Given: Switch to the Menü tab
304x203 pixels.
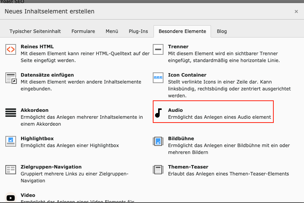Looking at the screenshot, I should click(x=112, y=31).
